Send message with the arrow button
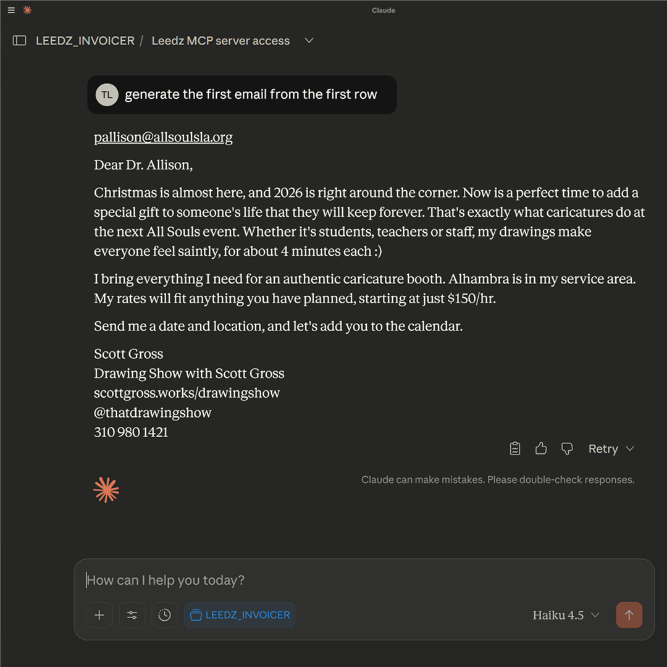667x667 pixels. 629,615
